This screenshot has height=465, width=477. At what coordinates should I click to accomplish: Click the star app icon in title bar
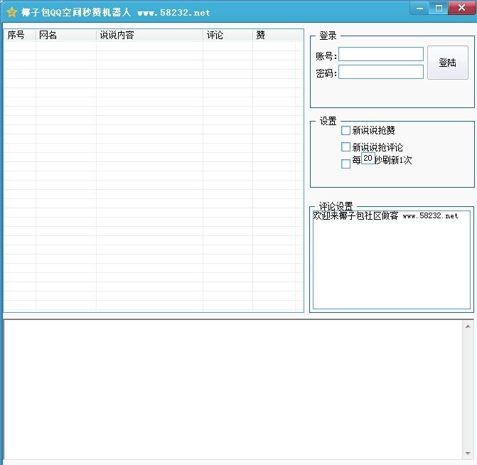11,13
